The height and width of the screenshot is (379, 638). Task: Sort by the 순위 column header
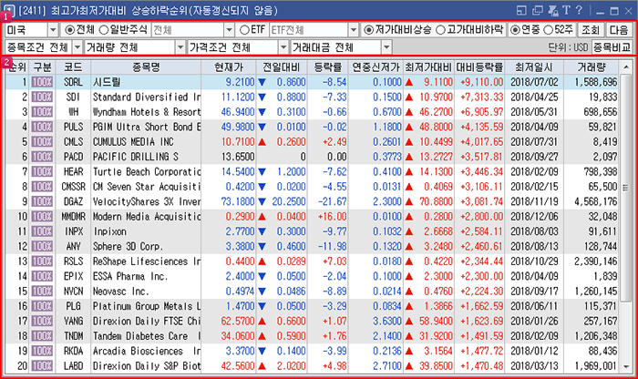coord(16,67)
